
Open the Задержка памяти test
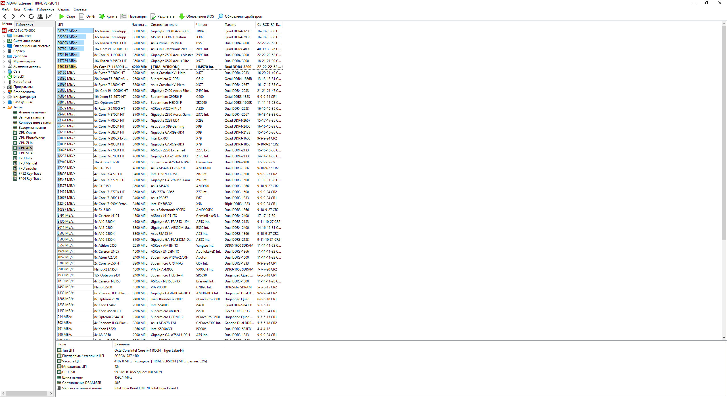32,128
